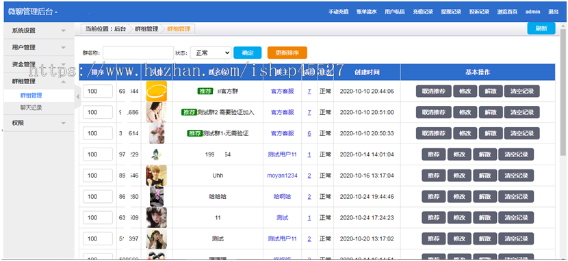The image size is (568, 261).
Task: Click the admin account link
Action: point(532,12)
